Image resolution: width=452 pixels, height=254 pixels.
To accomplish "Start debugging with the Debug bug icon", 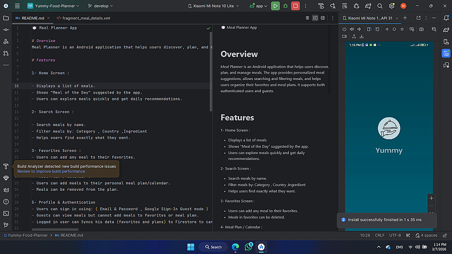I will (x=285, y=6).
